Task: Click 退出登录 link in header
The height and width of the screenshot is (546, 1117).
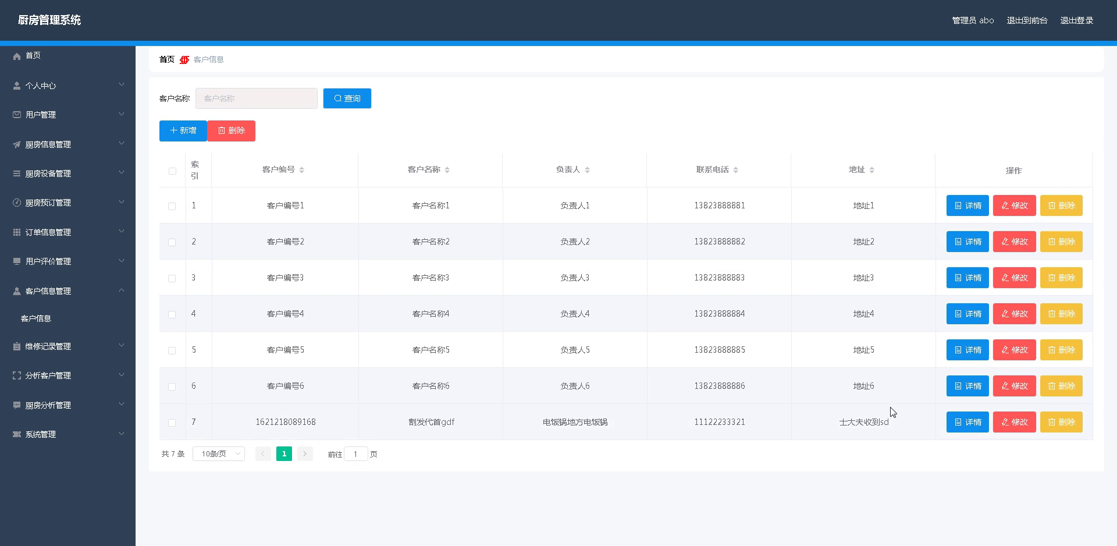Action: click(x=1077, y=20)
